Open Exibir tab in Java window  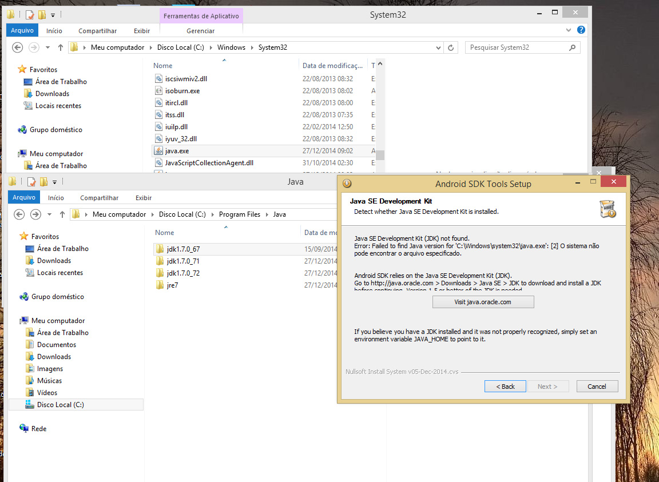(144, 197)
